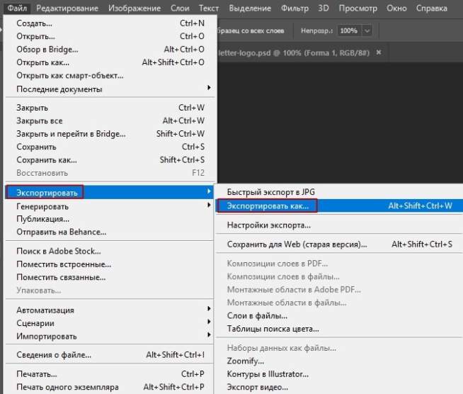Expand the Экспортировать submenu
This screenshot has width=463, height=394.
pos(109,193)
